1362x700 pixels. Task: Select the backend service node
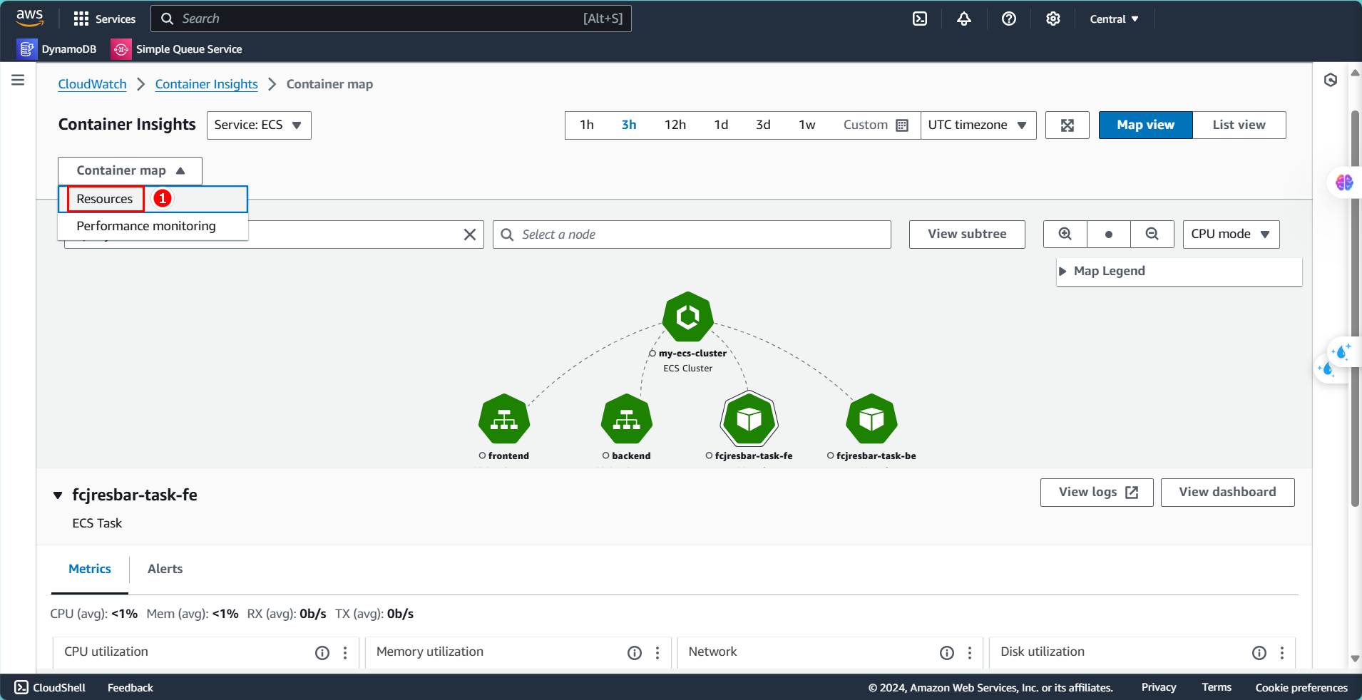(627, 418)
